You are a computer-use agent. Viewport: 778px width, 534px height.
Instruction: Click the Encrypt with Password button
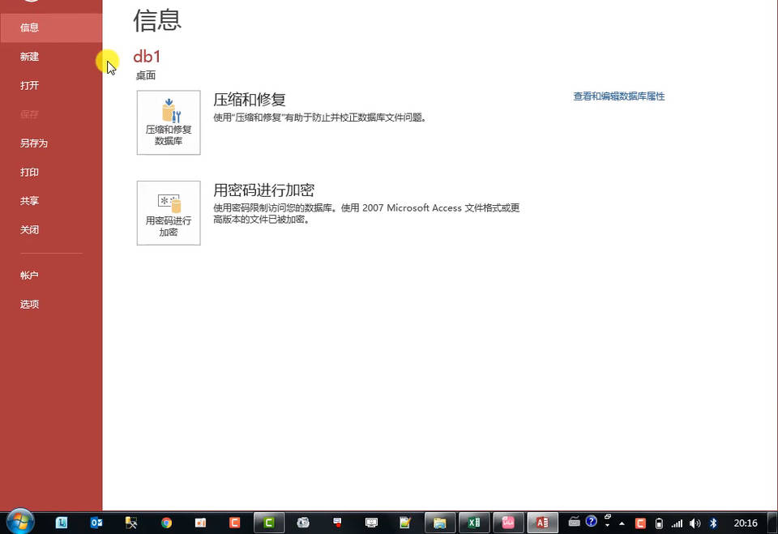(169, 213)
